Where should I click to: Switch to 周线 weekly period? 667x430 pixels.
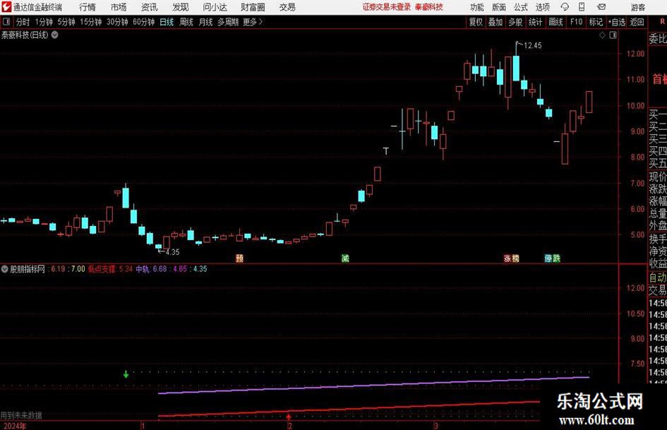click(x=186, y=22)
